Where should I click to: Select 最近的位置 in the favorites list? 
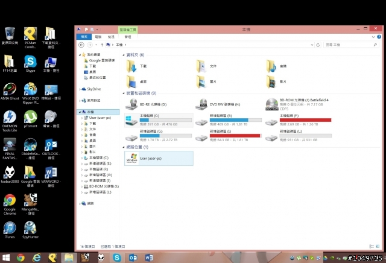95,78
